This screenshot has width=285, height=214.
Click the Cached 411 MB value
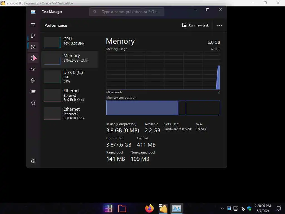pos(146,145)
